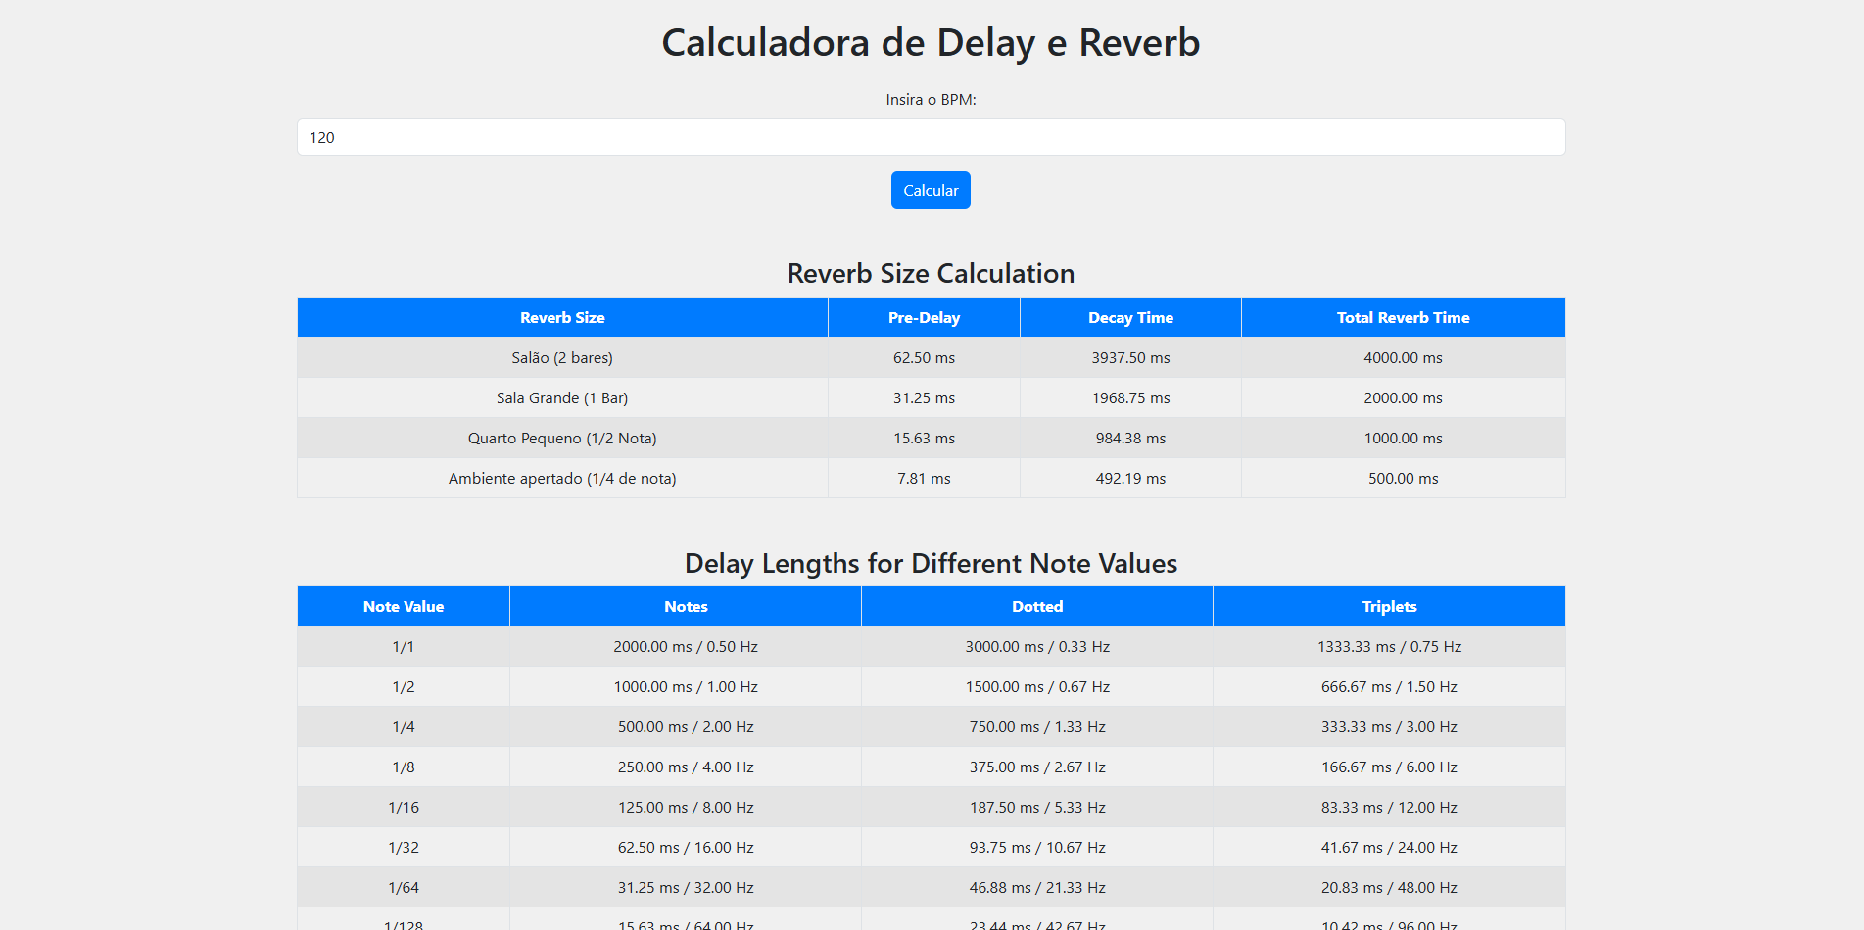Click inside the BPM input field
Screen dimensions: 1864x930
tap(930, 137)
